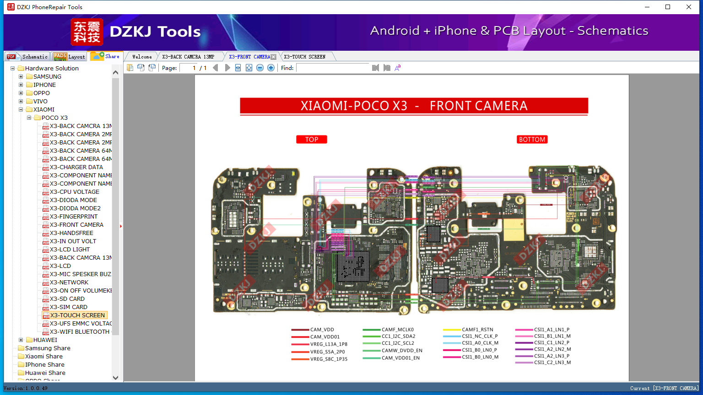
Task: Open X3-UFS EMMC VOLTAGE document
Action: [x=81, y=324]
